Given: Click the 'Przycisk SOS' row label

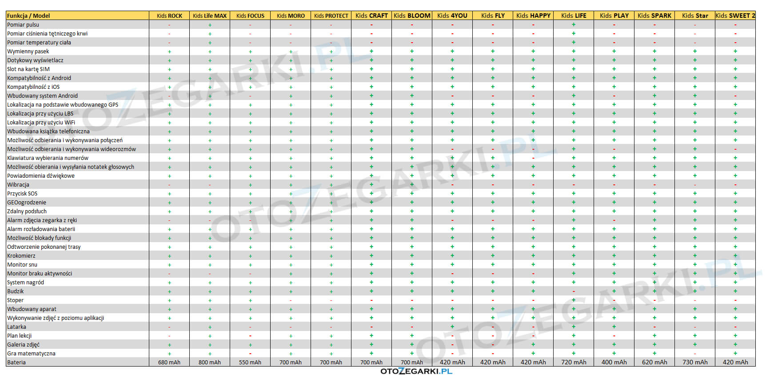Looking at the screenshot, I should (22, 194).
